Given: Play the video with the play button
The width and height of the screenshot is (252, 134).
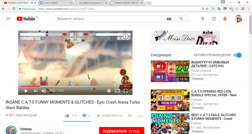Looking at the screenshot, I should [26, 91].
